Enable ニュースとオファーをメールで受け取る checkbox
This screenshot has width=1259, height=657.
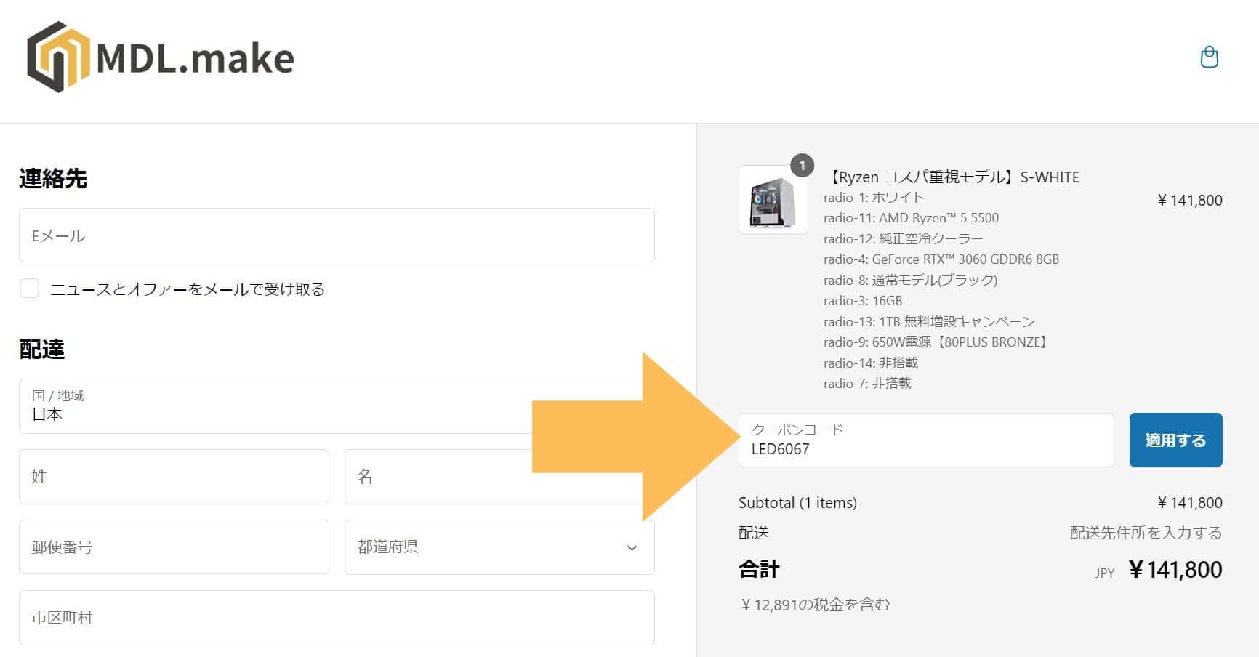29,289
